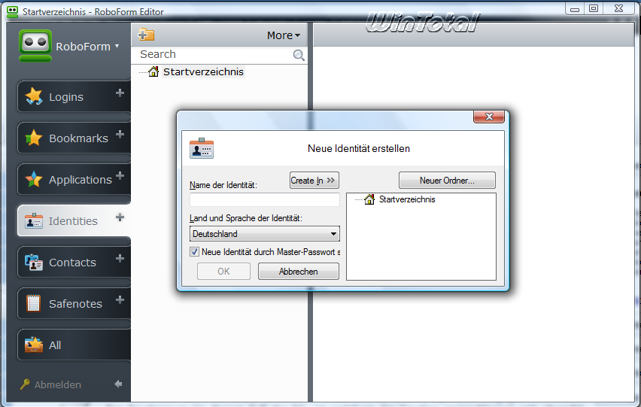Screen dimensions: 641x407
Task: Click the OK button in dialog
Action: tap(223, 272)
